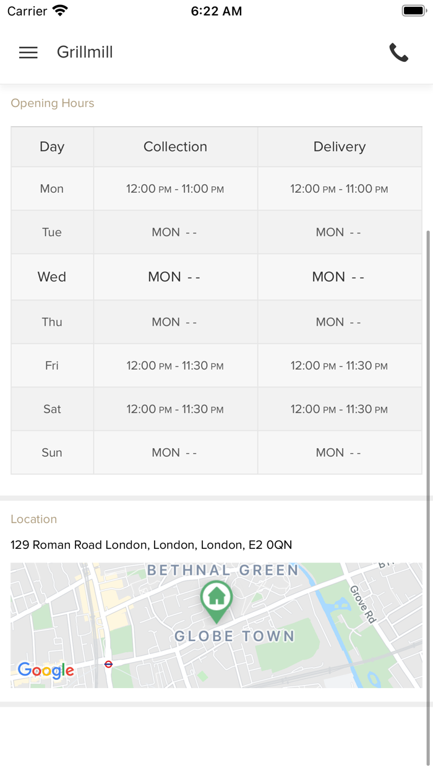
Task: Select the Wed row label
Action: [x=52, y=277]
